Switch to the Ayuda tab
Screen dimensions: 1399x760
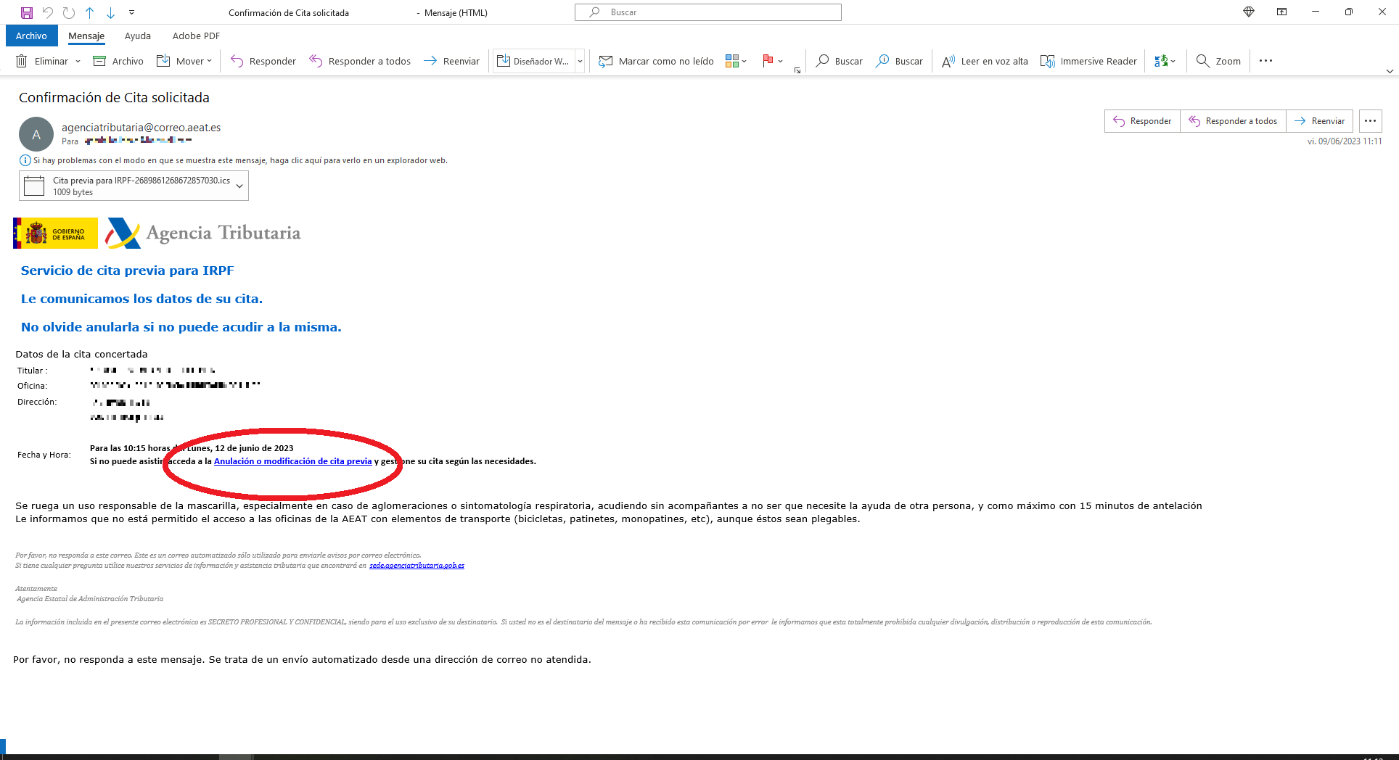coord(138,36)
